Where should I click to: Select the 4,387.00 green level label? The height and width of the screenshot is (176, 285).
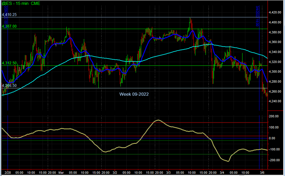click(x=9, y=26)
